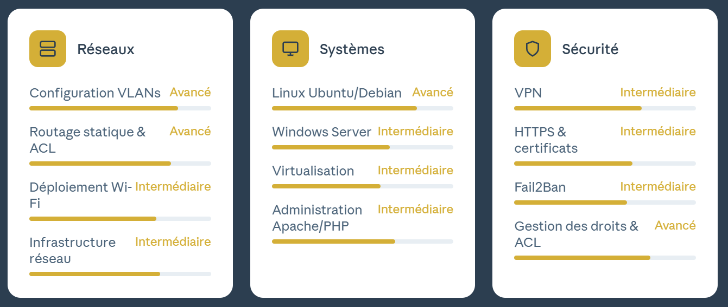Select the Réseaux card heading
The height and width of the screenshot is (307, 728).
click(x=105, y=49)
